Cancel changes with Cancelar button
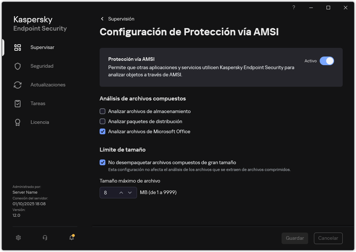The height and width of the screenshot is (252, 356). tap(328, 238)
